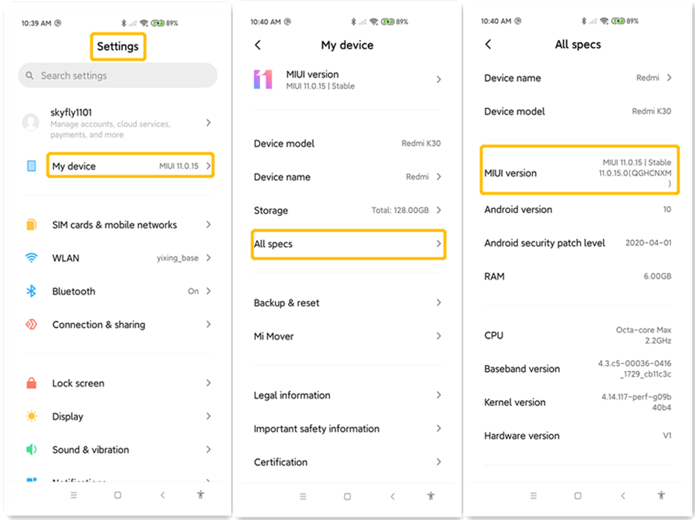
Task: Go back from the My device screen
Action: point(258,46)
